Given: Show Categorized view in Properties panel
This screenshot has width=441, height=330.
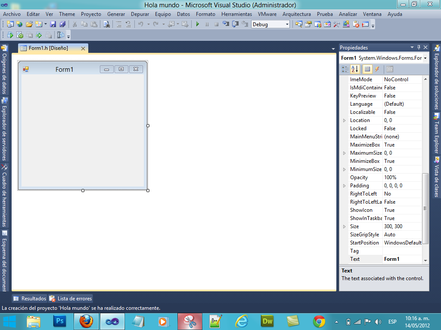Looking at the screenshot, I should pos(345,69).
